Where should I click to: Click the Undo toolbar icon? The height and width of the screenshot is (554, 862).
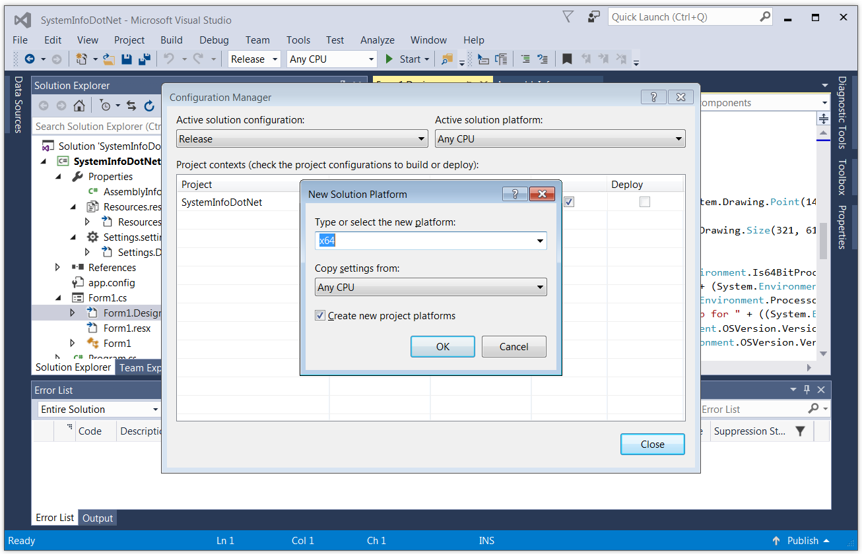[x=169, y=59]
